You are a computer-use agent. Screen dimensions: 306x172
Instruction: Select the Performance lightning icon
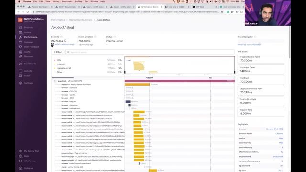tap(20, 37)
